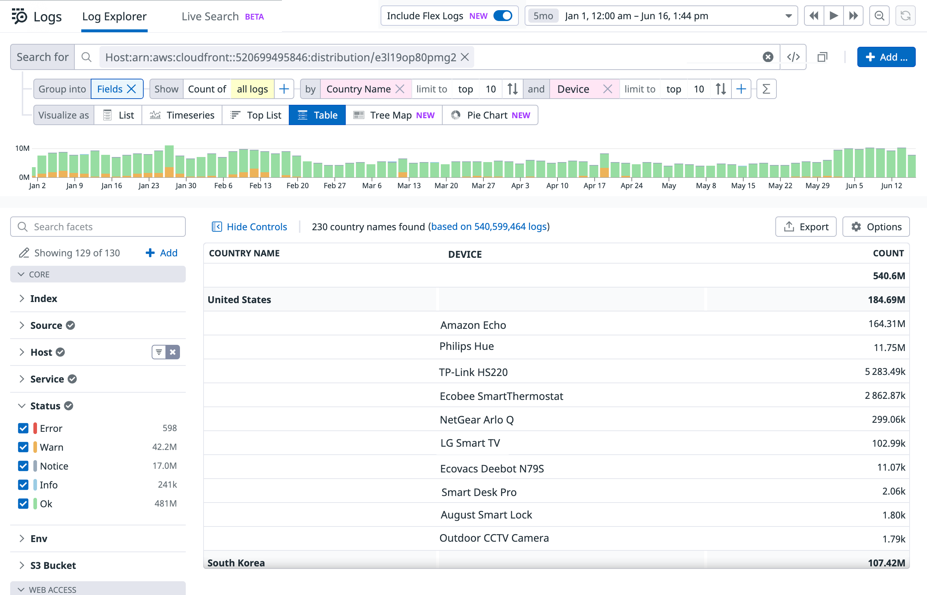Click the refresh icon in the top right
Viewport: 927px width, 595px height.
(x=905, y=16)
